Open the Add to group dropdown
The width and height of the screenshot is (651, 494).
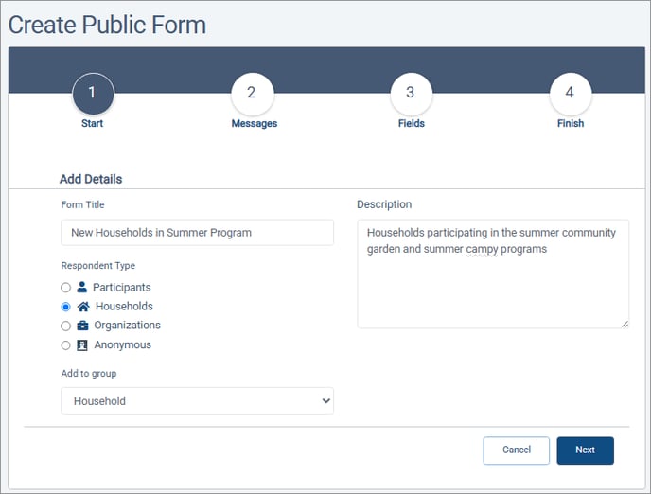197,400
